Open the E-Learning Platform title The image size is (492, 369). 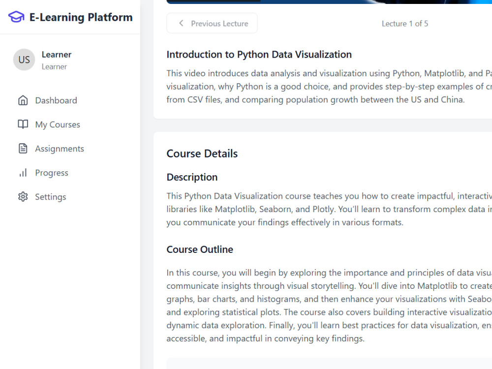click(81, 17)
